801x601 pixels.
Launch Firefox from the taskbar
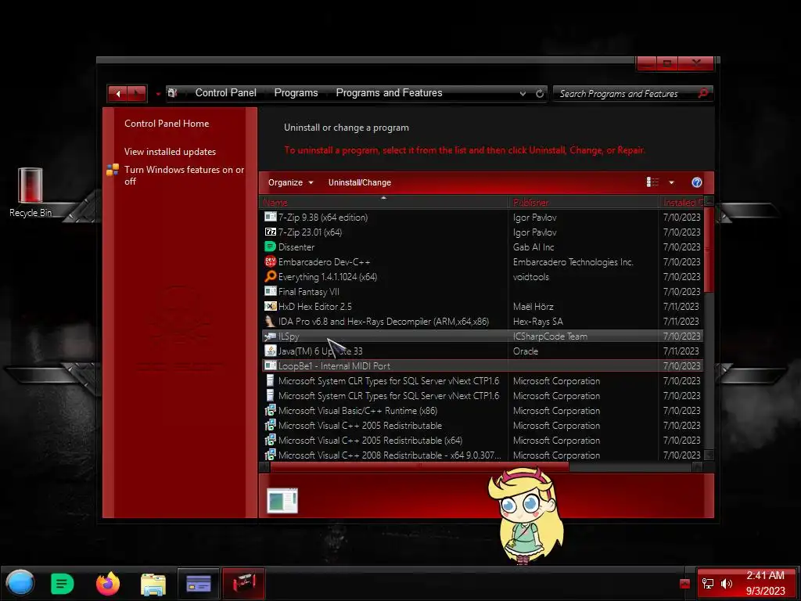click(x=108, y=584)
